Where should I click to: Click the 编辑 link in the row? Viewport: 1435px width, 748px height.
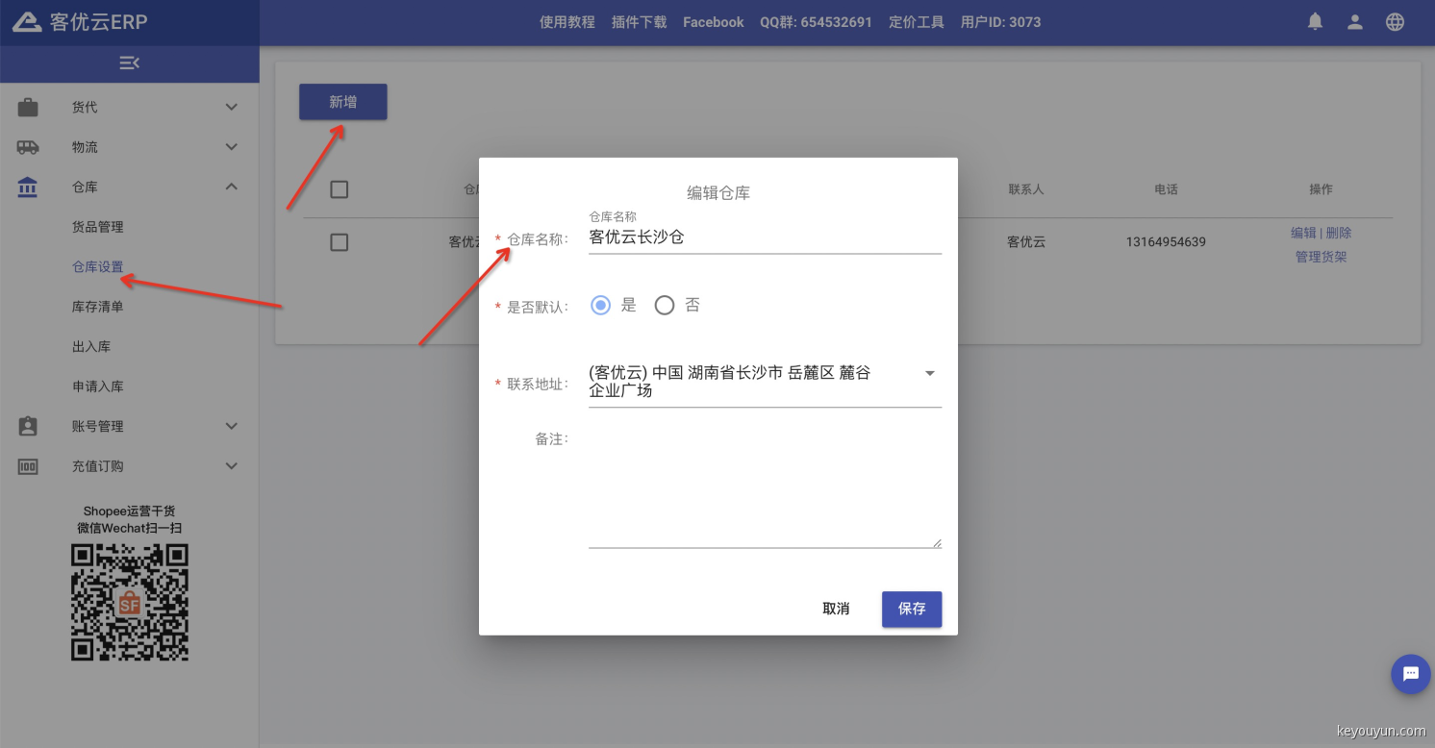coord(1303,233)
